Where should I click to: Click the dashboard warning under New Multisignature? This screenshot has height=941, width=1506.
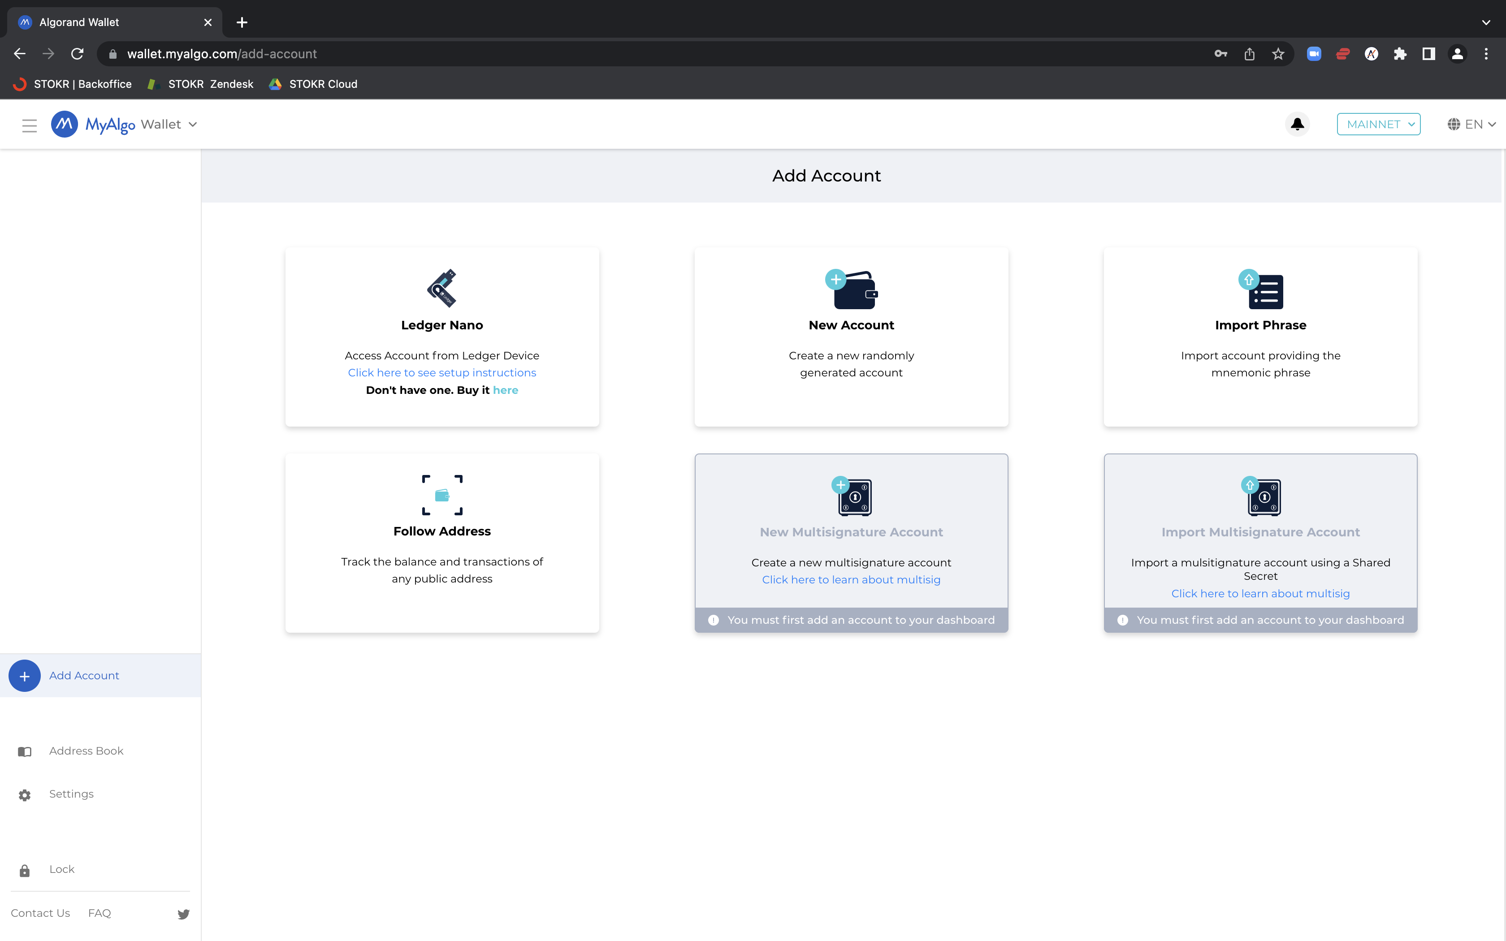pos(851,621)
